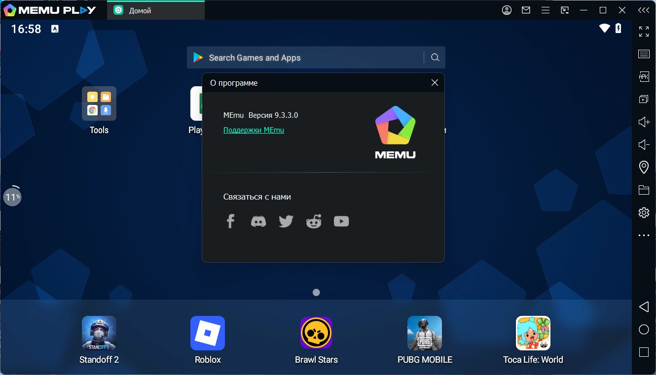Click the MEmu Версия 9.3.3.0 text
This screenshot has width=656, height=375.
[x=260, y=115]
